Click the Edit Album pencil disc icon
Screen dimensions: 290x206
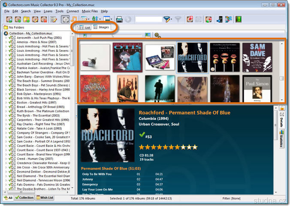[x=35, y=19]
